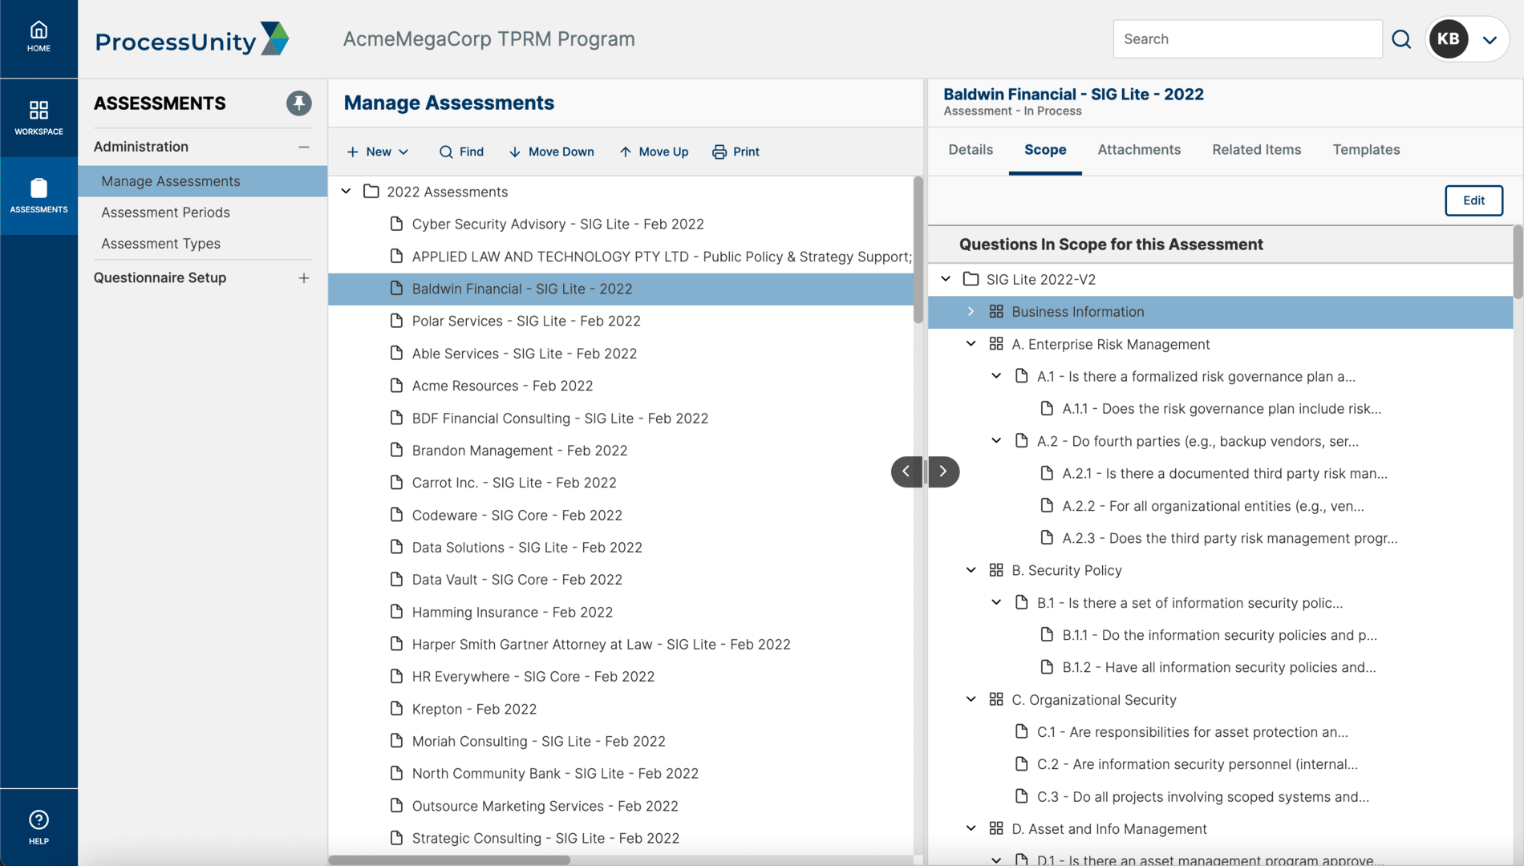Go to Home in the sidebar
1524x866 pixels.
pyautogui.click(x=39, y=38)
